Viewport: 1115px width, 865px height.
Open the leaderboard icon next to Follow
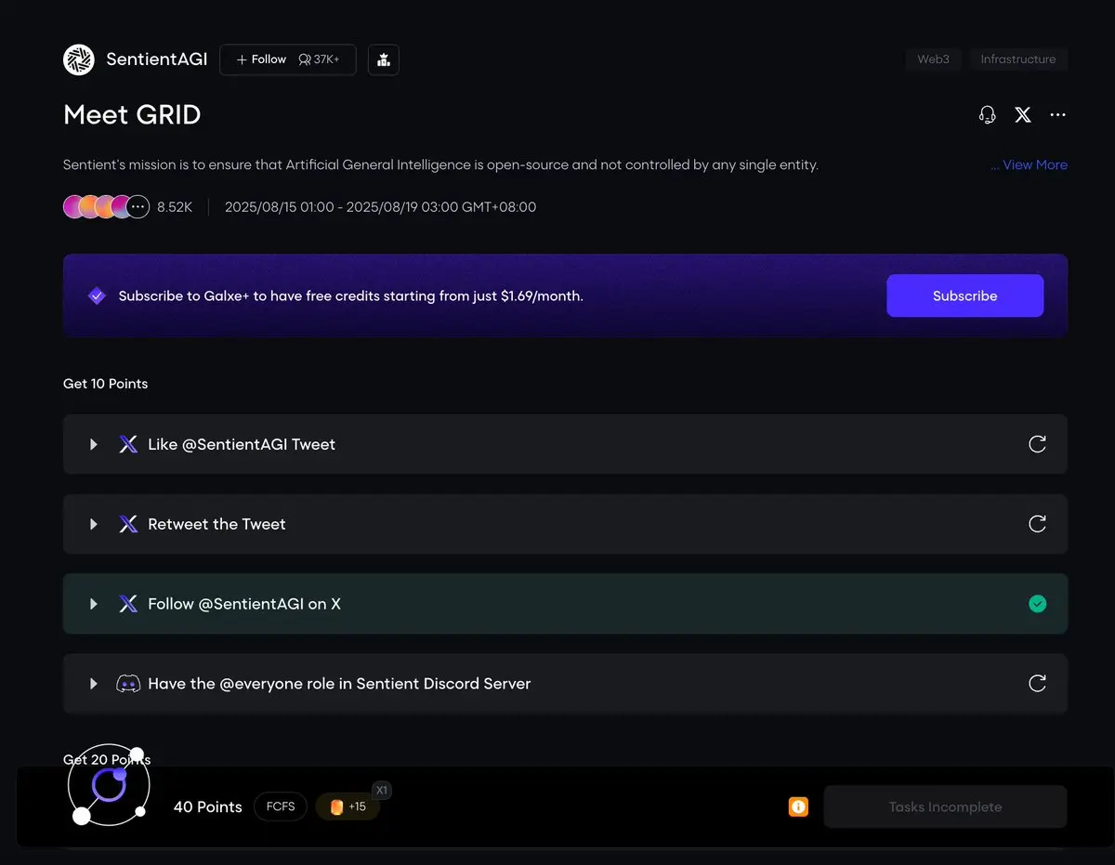[384, 59]
